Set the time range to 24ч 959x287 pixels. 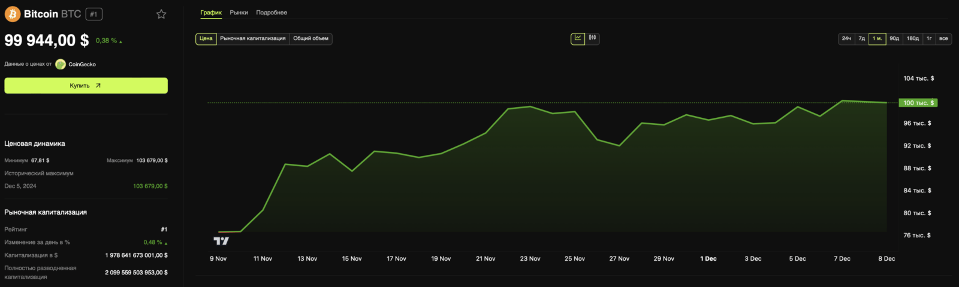tap(846, 39)
